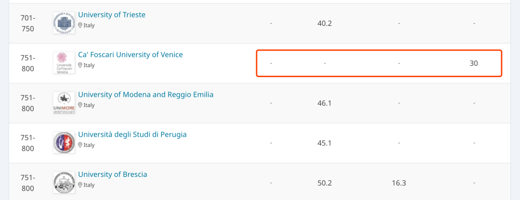Open the University of Trieste link

click(112, 15)
